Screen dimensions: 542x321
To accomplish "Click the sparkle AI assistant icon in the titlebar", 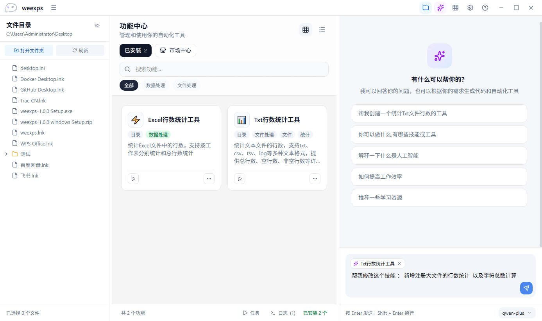I will point(440,7).
